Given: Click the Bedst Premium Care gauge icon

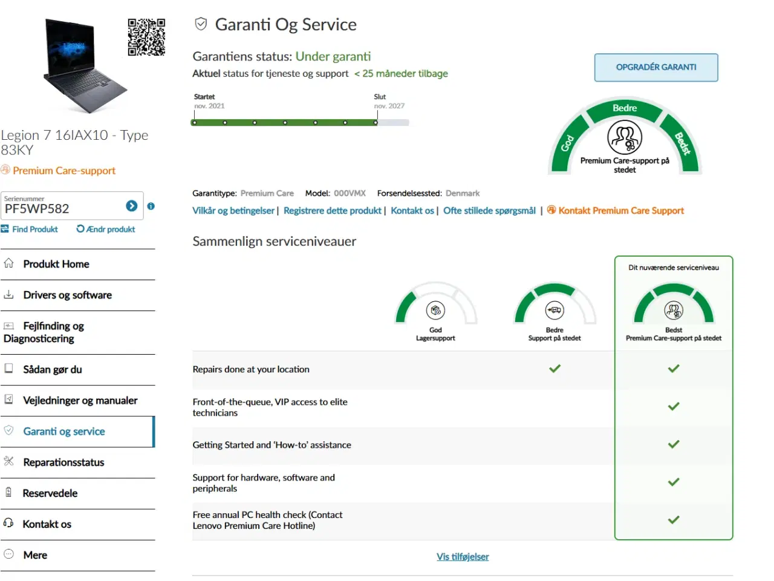Looking at the screenshot, I should click(673, 310).
